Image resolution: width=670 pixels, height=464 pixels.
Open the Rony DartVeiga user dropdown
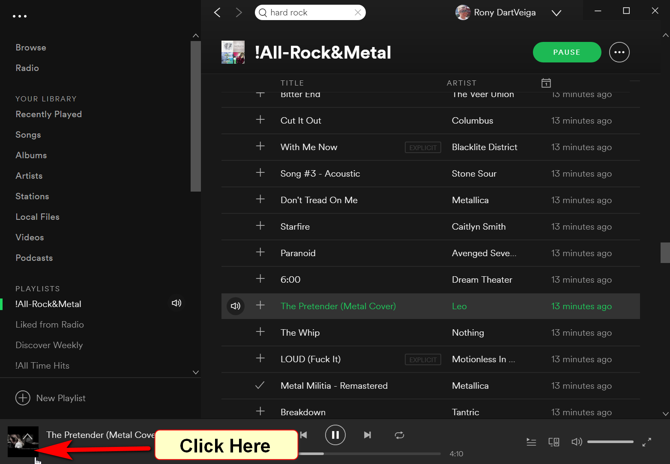tap(556, 13)
